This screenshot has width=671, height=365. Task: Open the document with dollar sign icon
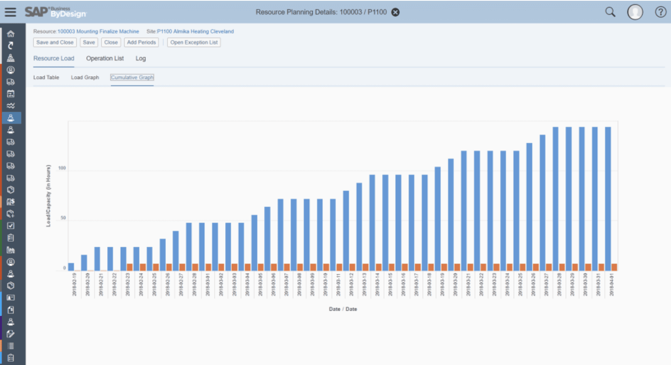point(11,202)
